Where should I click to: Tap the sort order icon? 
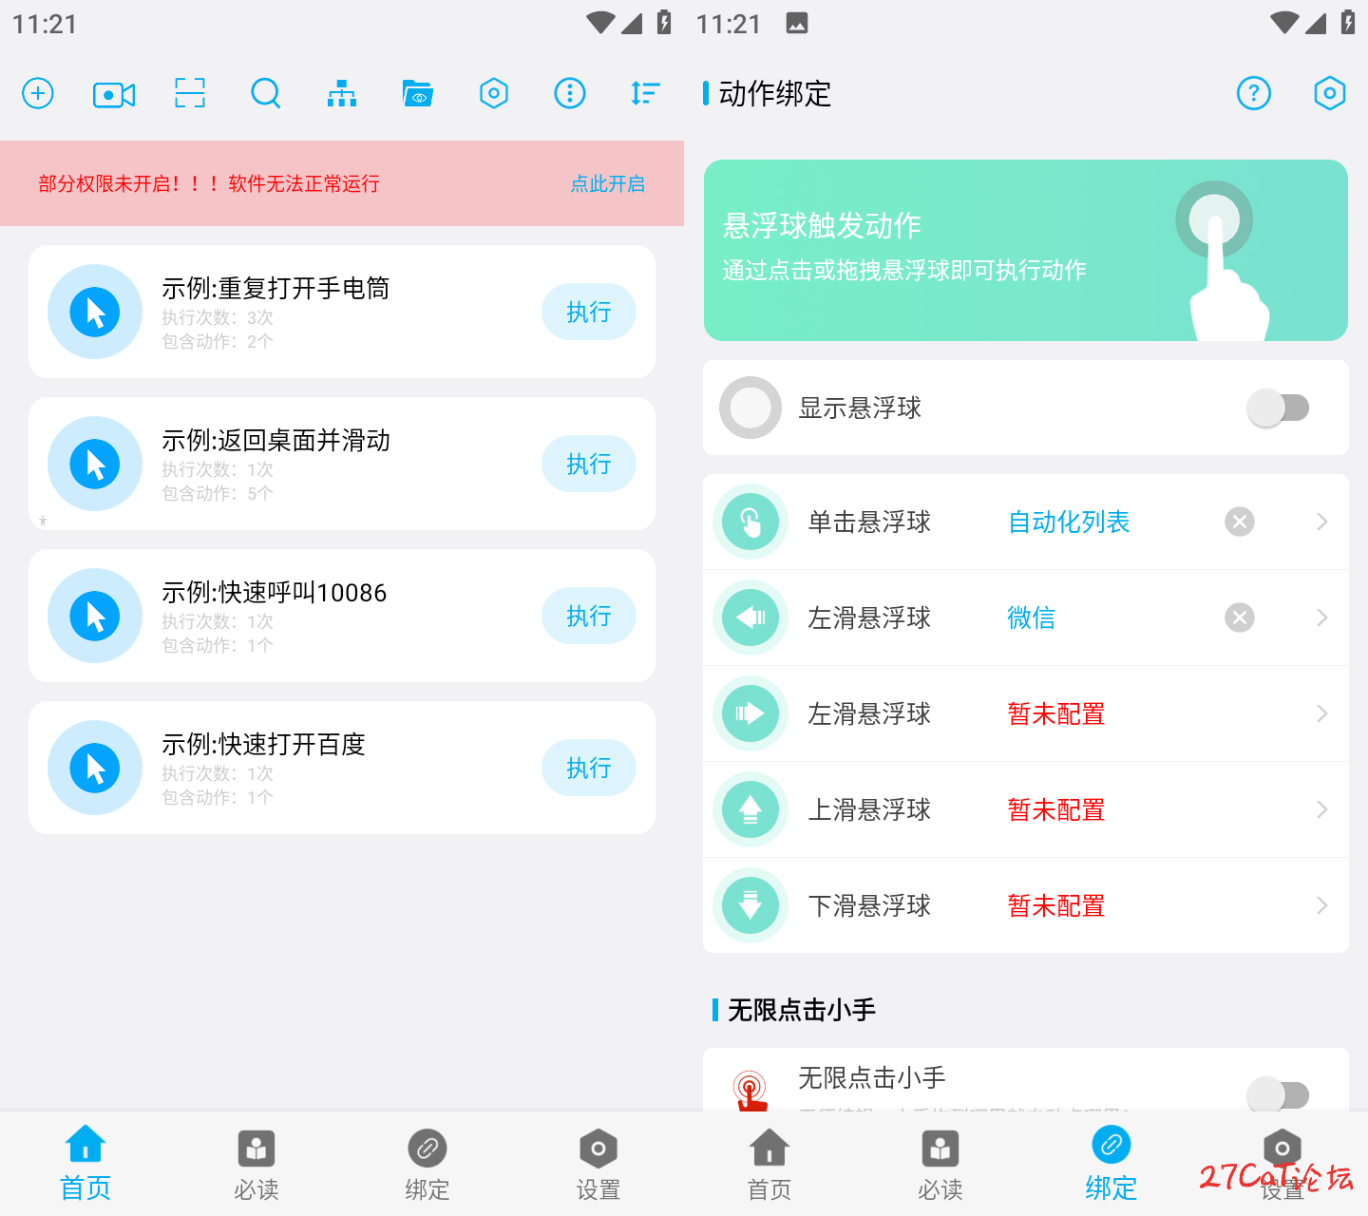pyautogui.click(x=646, y=93)
